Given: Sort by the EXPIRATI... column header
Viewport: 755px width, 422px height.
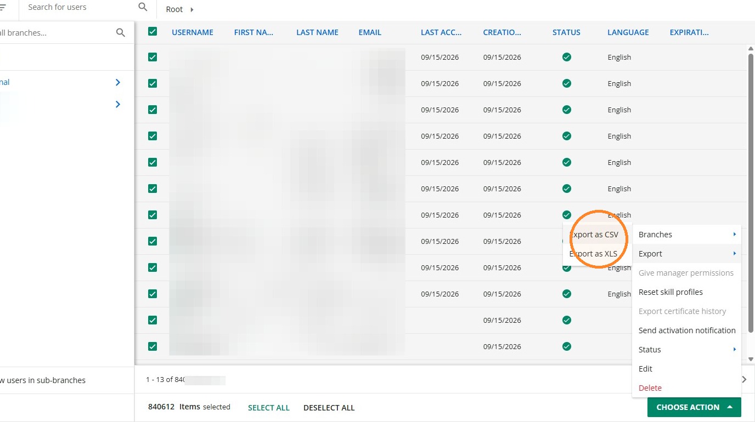Looking at the screenshot, I should tap(689, 32).
